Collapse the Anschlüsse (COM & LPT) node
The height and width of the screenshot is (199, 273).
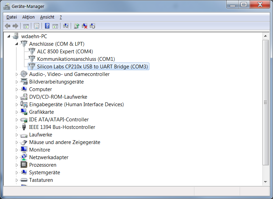pos(16,44)
